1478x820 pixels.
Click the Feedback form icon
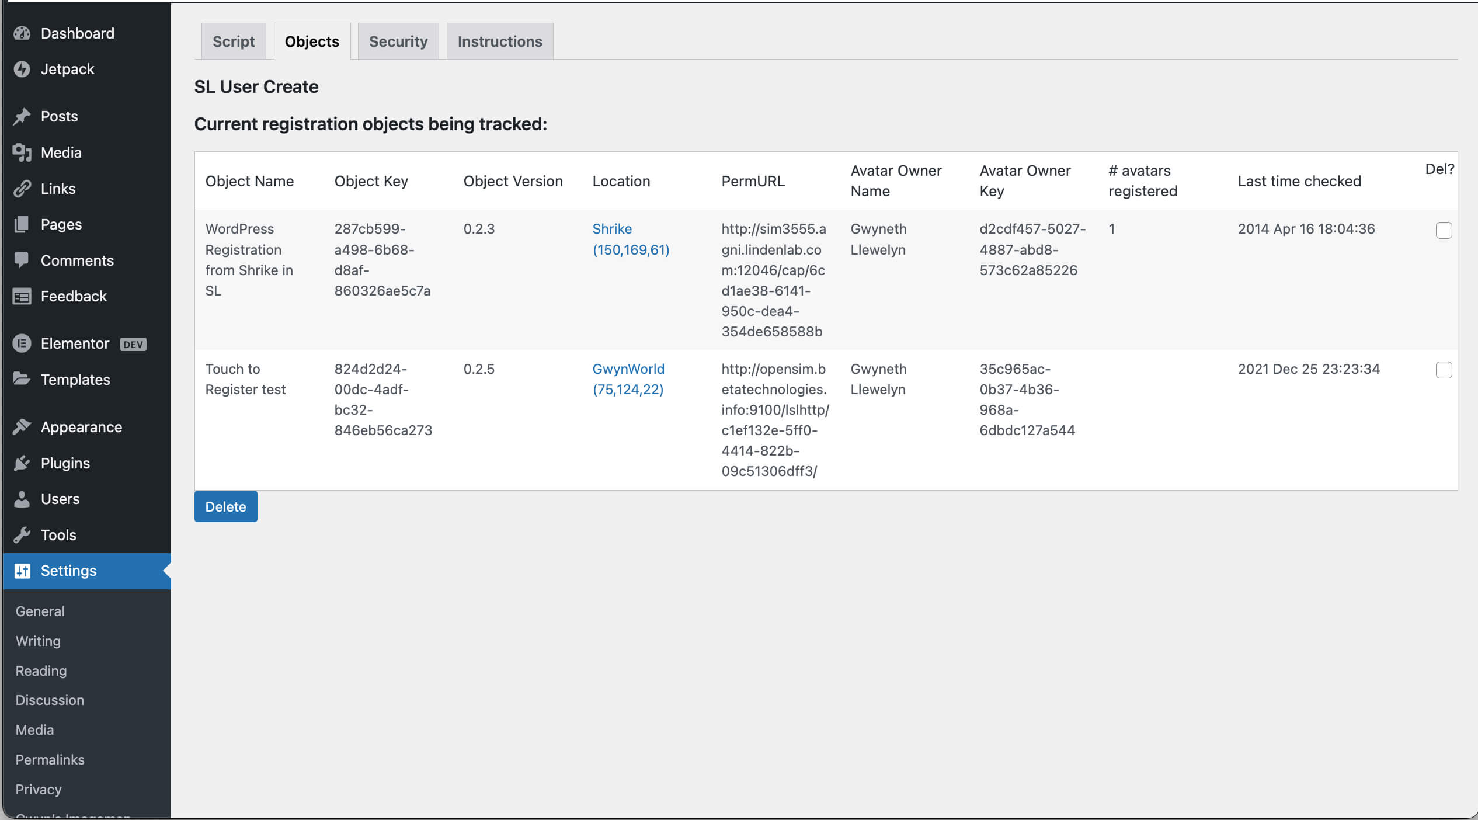tap(22, 296)
